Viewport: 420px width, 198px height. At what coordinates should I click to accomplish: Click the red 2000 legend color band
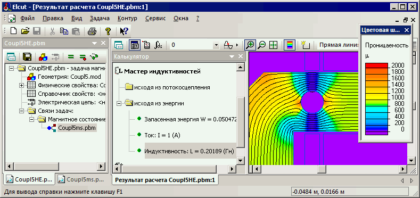(x=376, y=65)
